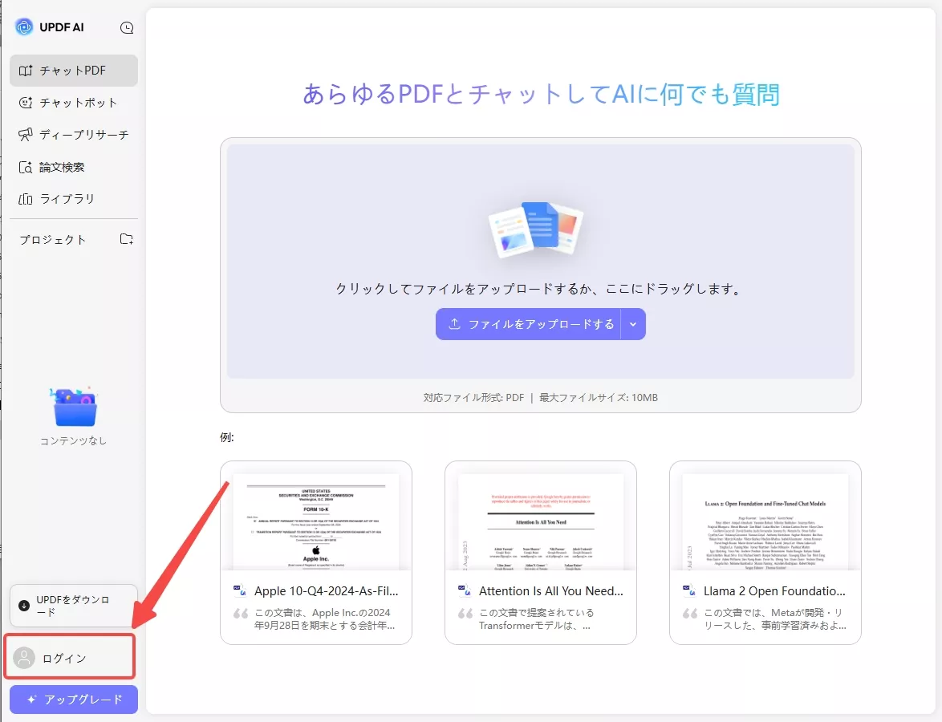Image resolution: width=942 pixels, height=722 pixels.
Task: Open the Attention Is All You Need example
Action: pyautogui.click(x=540, y=552)
